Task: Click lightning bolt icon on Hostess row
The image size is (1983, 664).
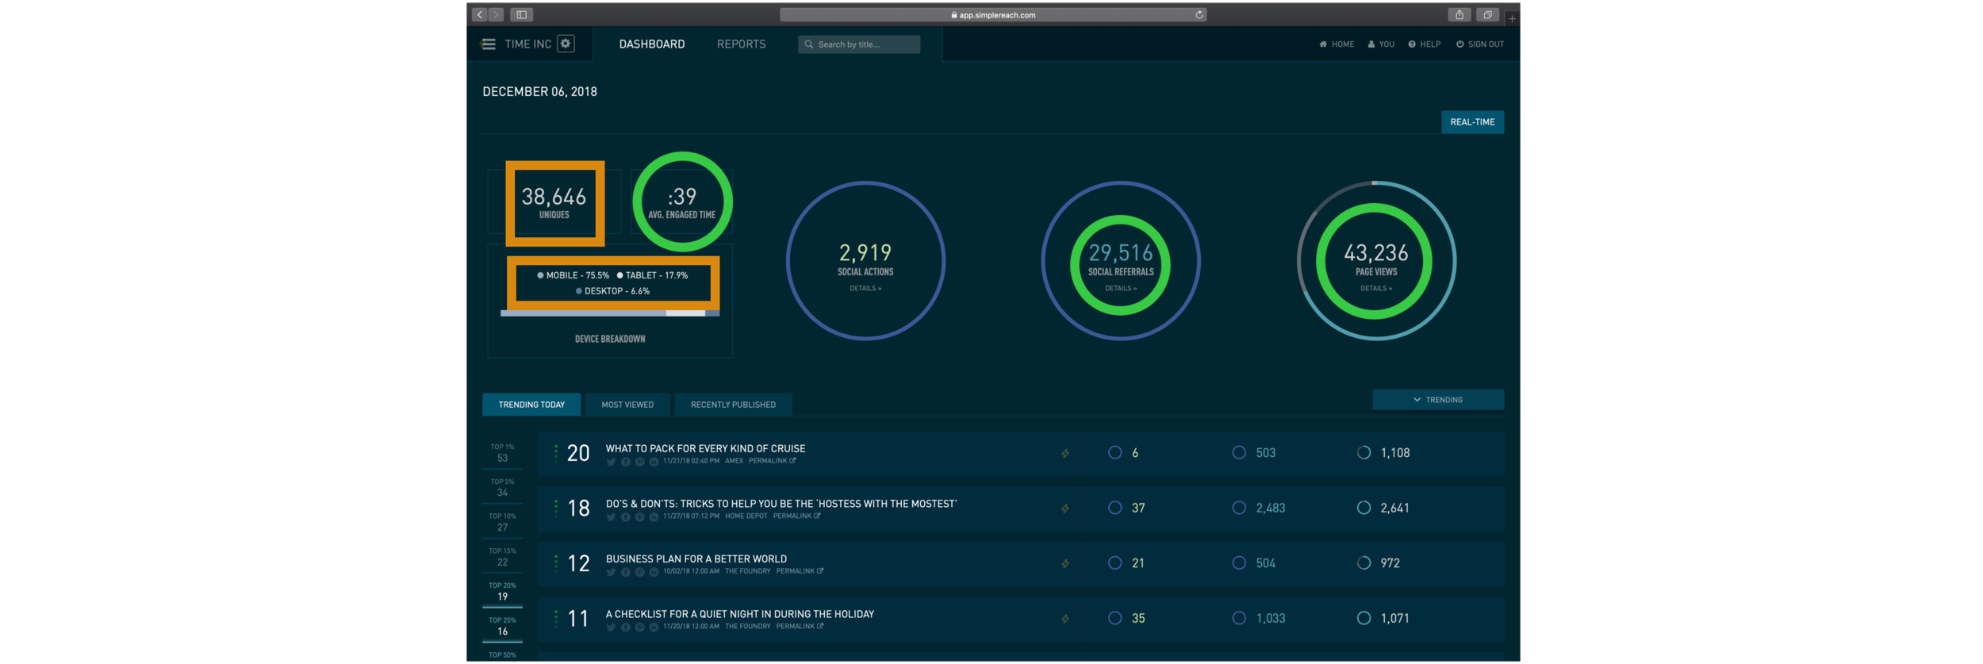Action: [x=1065, y=509]
